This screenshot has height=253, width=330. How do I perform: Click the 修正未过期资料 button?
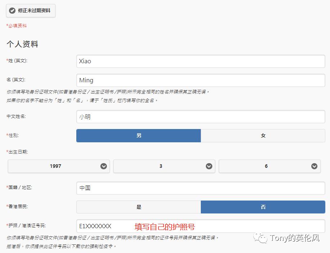31,10
